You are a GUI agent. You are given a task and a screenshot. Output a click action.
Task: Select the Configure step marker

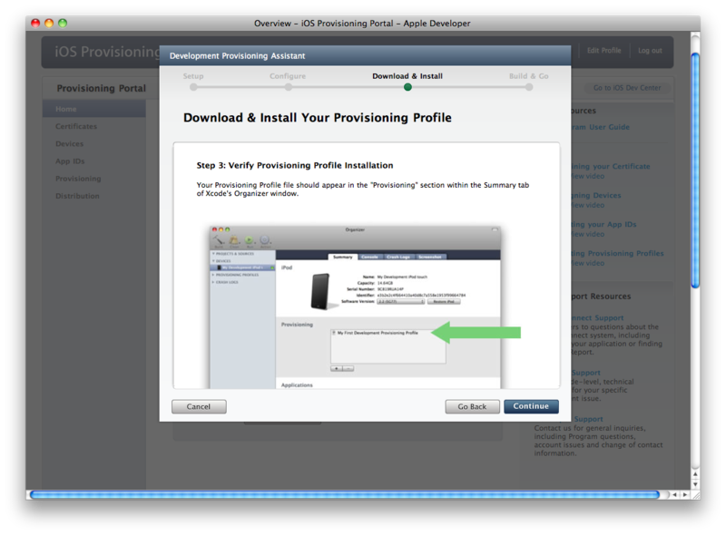pos(288,87)
